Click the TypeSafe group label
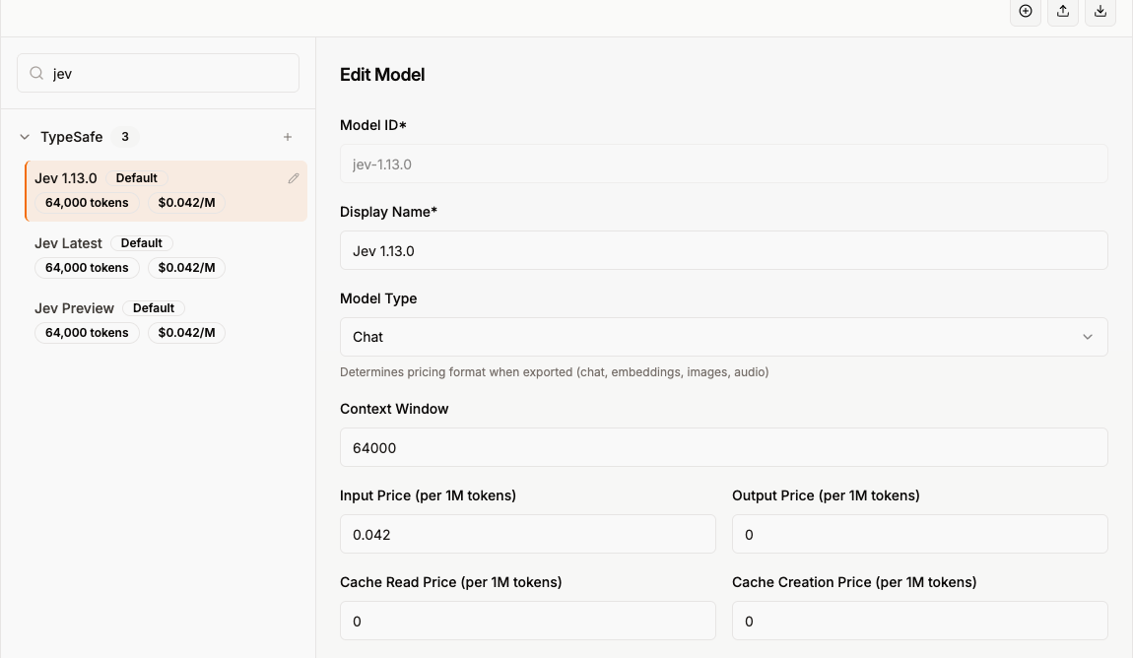Viewport: 1133px width, 658px height. [72, 137]
